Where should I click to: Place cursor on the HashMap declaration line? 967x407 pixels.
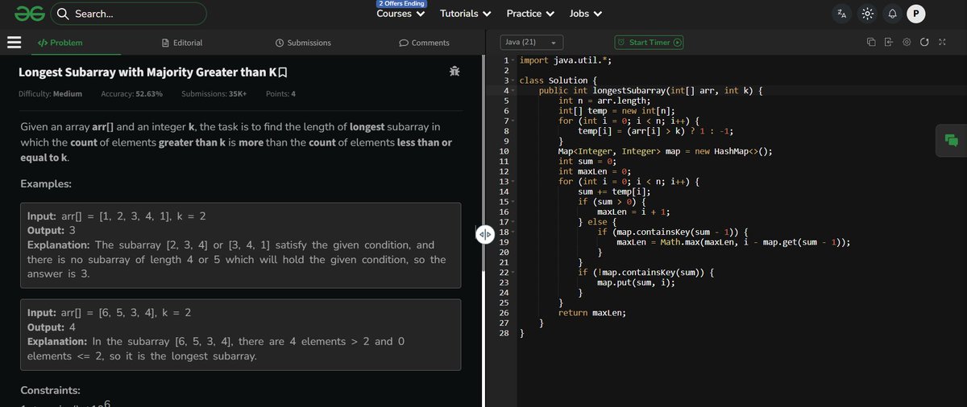click(x=665, y=151)
